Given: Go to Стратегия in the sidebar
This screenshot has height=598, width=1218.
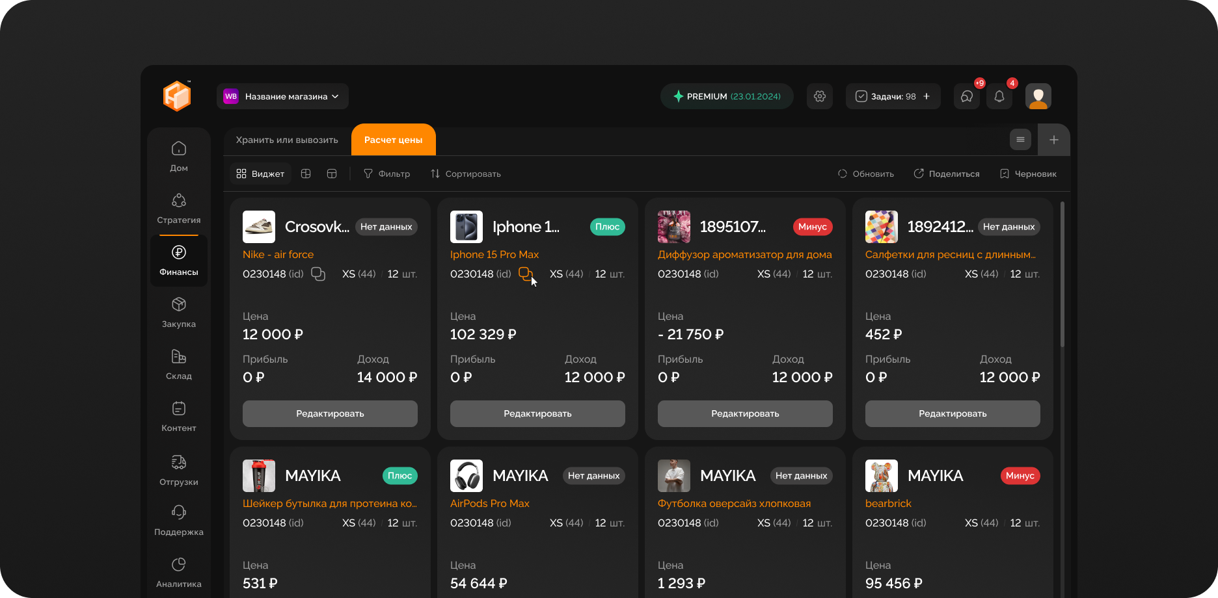Looking at the screenshot, I should coord(179,209).
